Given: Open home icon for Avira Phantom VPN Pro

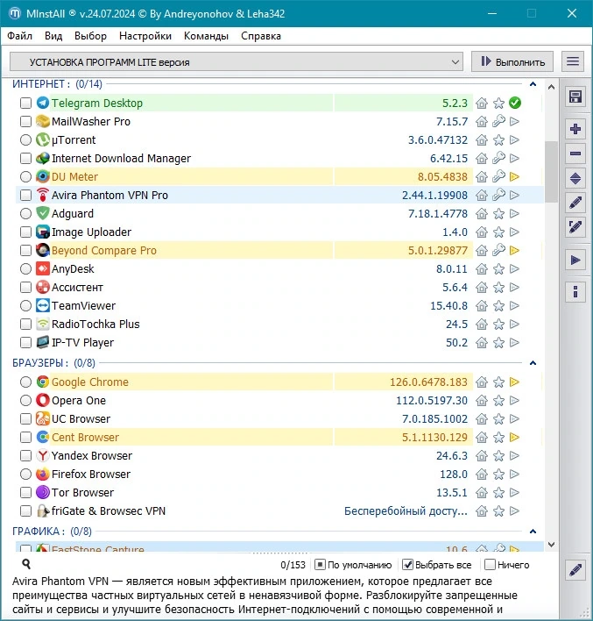Looking at the screenshot, I should (x=482, y=195).
